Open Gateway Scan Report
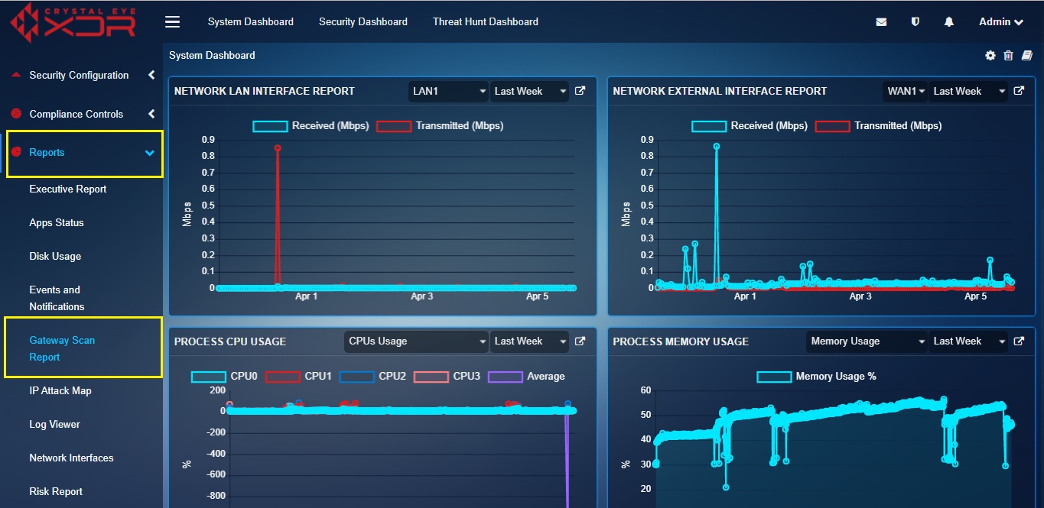1044x508 pixels. 62,348
